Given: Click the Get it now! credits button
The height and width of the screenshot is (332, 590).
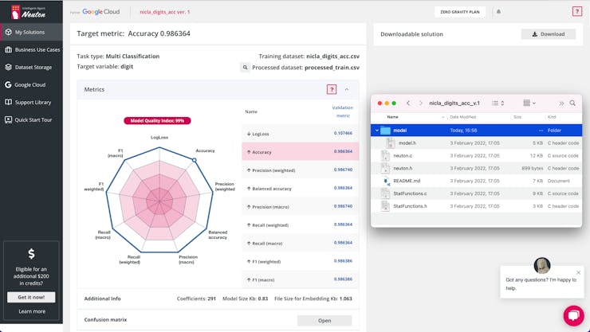Looking at the screenshot, I should coord(31,297).
